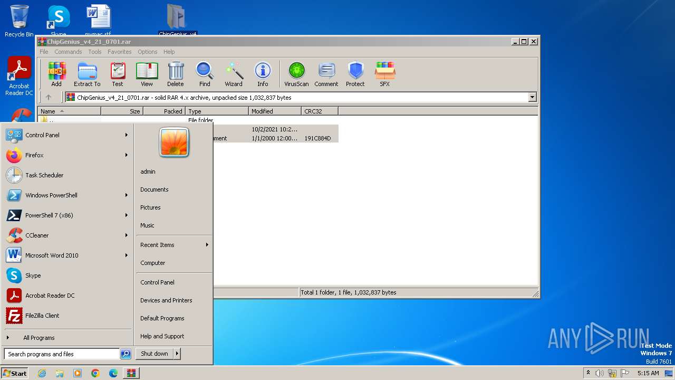Image resolution: width=675 pixels, height=380 pixels.
Task: Launch Microsoft Word 2010
Action: pyautogui.click(x=67, y=255)
